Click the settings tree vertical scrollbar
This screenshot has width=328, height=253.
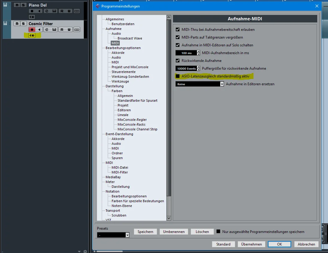click(168, 108)
